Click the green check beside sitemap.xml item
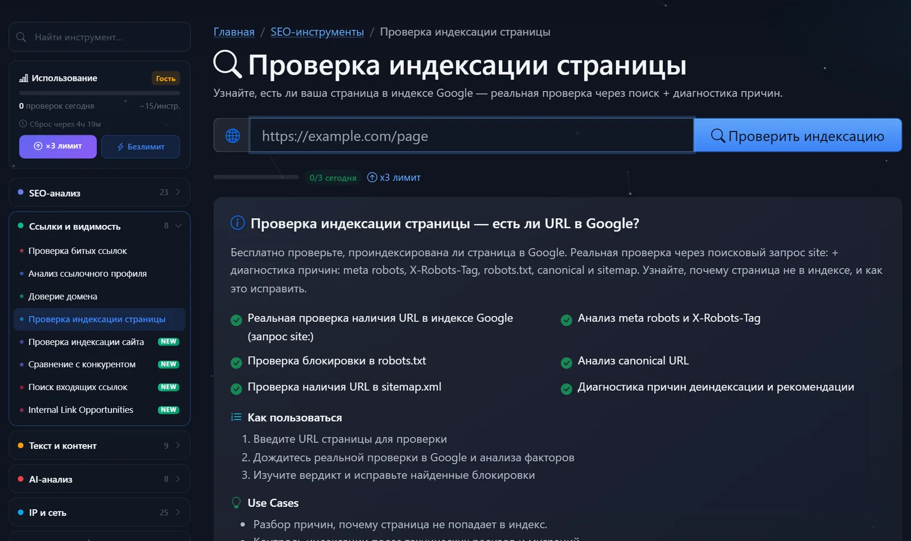The height and width of the screenshot is (541, 911). click(x=236, y=389)
